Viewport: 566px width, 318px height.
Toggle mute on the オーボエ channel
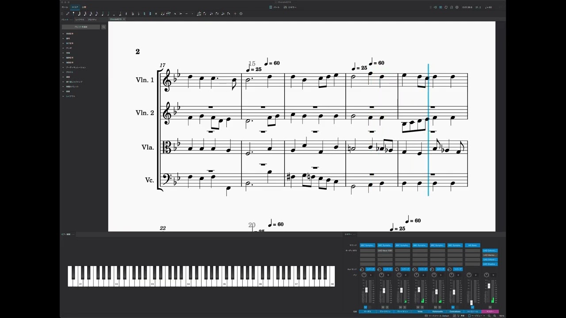click(365, 307)
